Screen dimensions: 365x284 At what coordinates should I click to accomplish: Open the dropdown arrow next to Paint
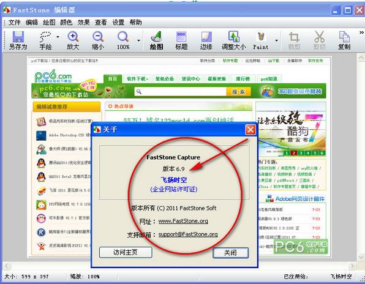pos(277,40)
